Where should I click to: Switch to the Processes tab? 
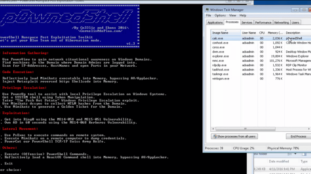(232, 22)
